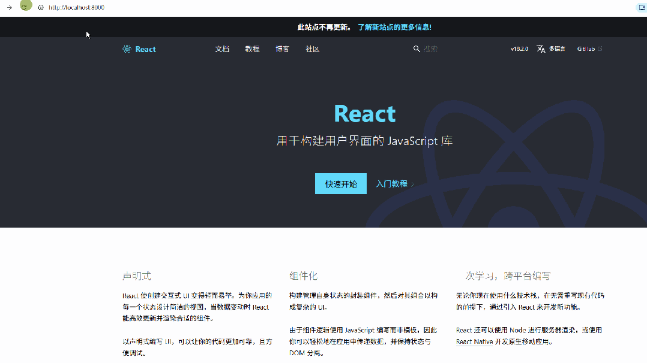Open the 教程 navigation item
This screenshot has height=363, width=647.
(x=252, y=49)
